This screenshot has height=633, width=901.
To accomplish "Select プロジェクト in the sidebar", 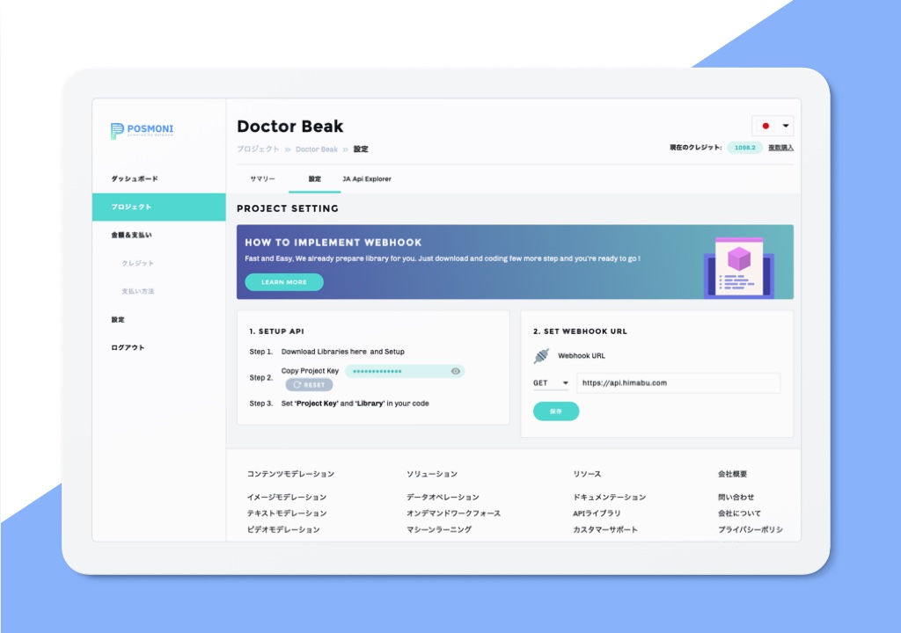I will click(131, 207).
